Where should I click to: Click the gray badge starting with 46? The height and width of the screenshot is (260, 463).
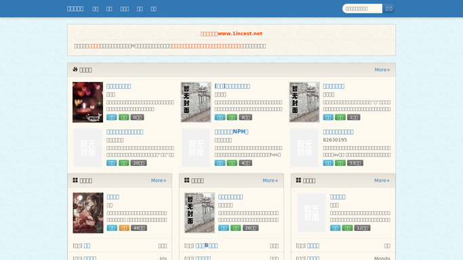point(139,228)
